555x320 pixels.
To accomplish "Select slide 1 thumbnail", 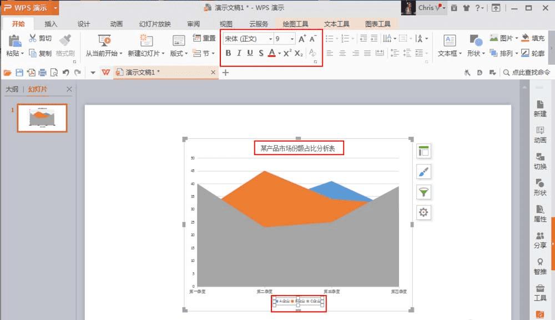I will coord(42,118).
